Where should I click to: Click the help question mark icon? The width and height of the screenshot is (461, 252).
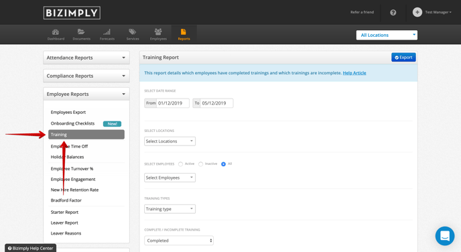[x=393, y=12]
